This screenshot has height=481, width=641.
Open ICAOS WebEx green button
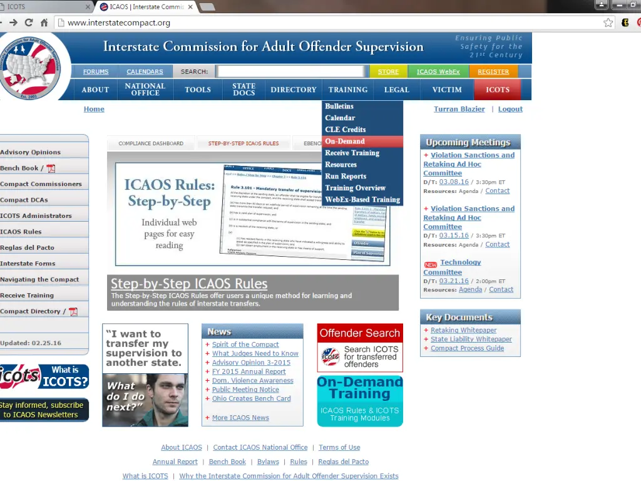[x=438, y=71]
